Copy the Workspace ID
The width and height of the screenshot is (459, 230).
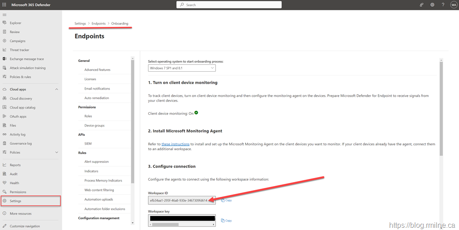pyautogui.click(x=226, y=200)
